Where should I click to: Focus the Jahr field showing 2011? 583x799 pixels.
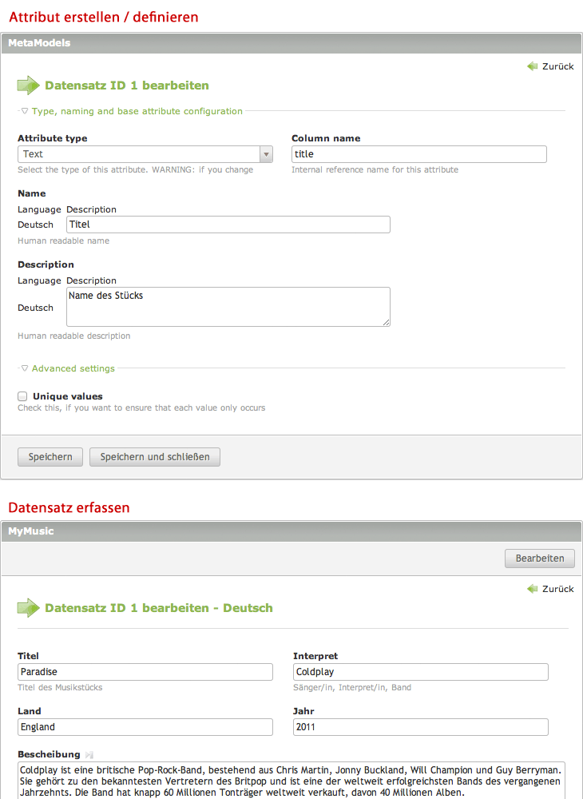pos(420,727)
